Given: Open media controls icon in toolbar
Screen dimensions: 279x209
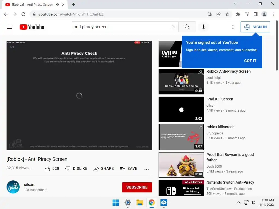Looking at the screenshot, I should click(247, 14).
